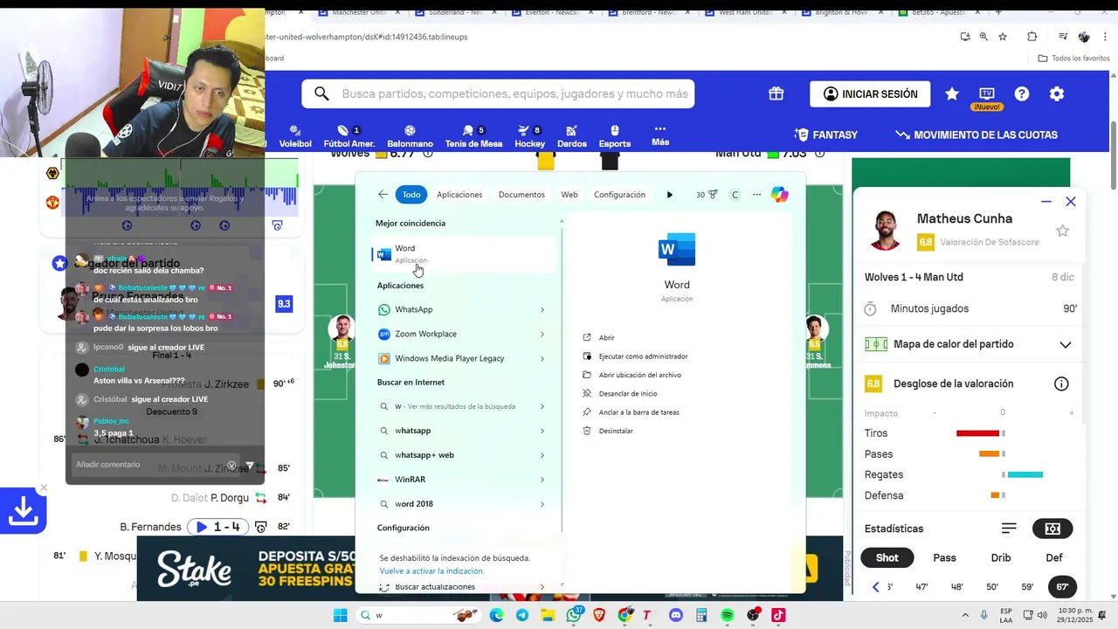
Task: Switch to Aplicaciones search tab
Action: click(x=459, y=195)
